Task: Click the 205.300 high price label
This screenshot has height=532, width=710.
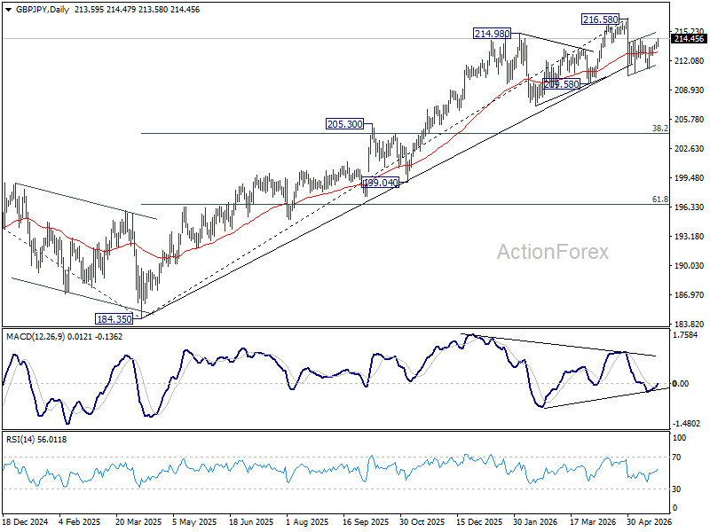Action: tap(344, 124)
